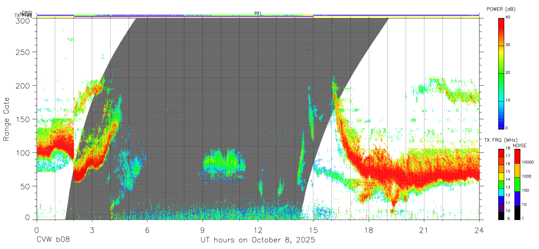539x249 pixels.
Task: Click the 9 UT hour time axis label
Action: pos(203,230)
